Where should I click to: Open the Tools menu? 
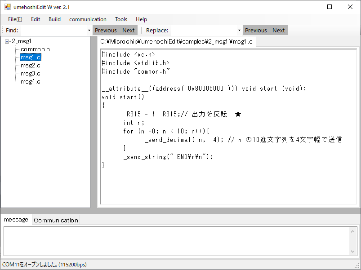tap(121, 19)
